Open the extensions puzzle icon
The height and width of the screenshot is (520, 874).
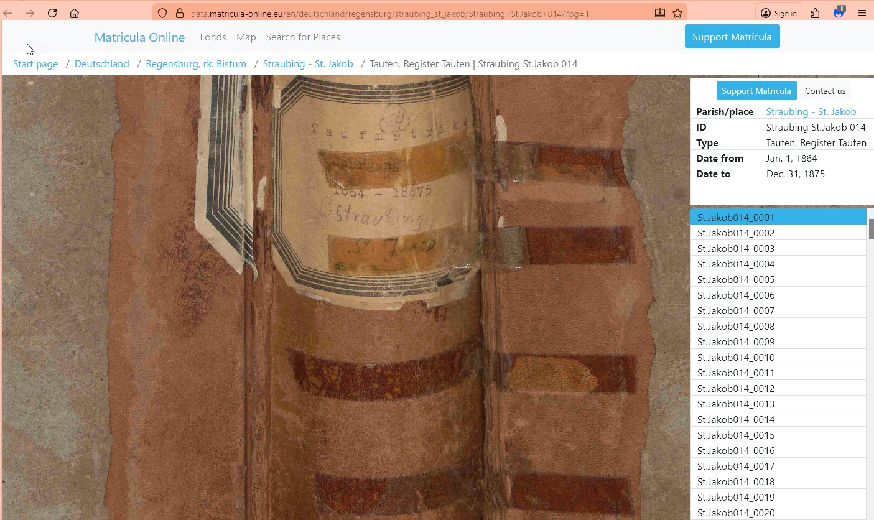(x=815, y=13)
